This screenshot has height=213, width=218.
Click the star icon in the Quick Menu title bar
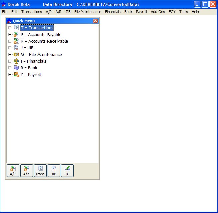[9, 21]
